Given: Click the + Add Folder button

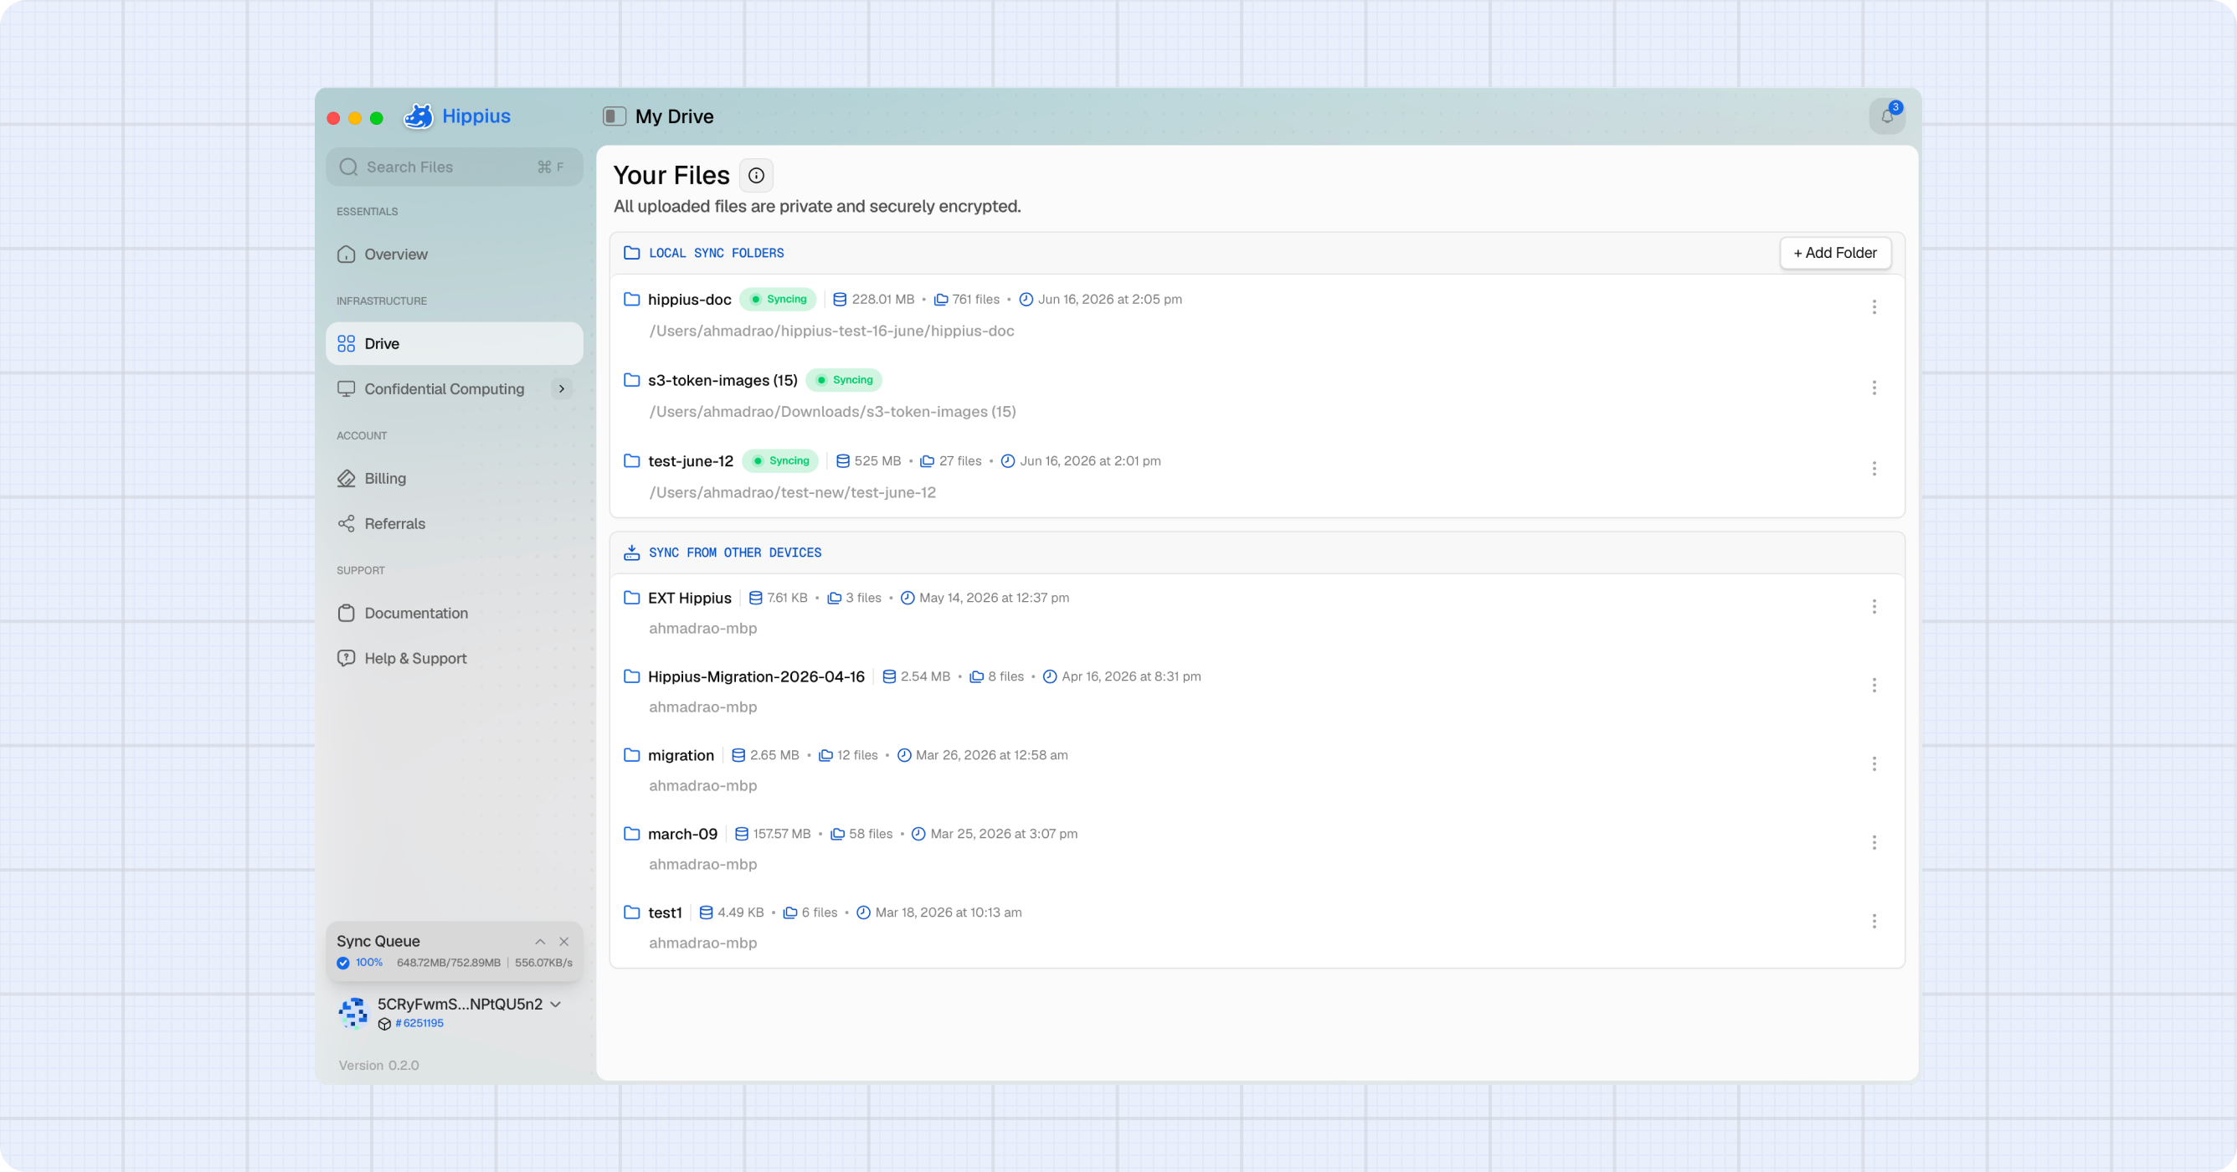Looking at the screenshot, I should pos(1835,253).
